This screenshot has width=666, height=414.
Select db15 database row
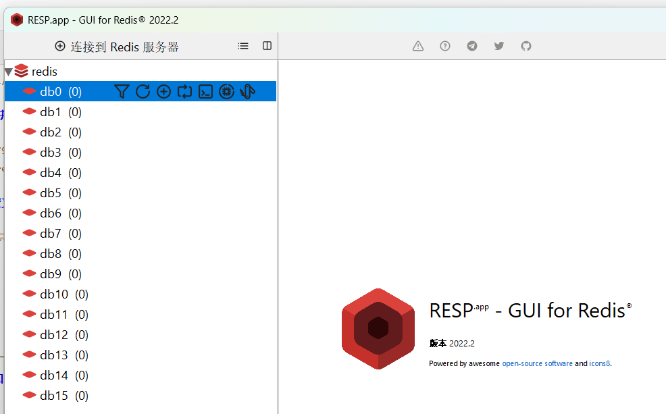click(140, 396)
